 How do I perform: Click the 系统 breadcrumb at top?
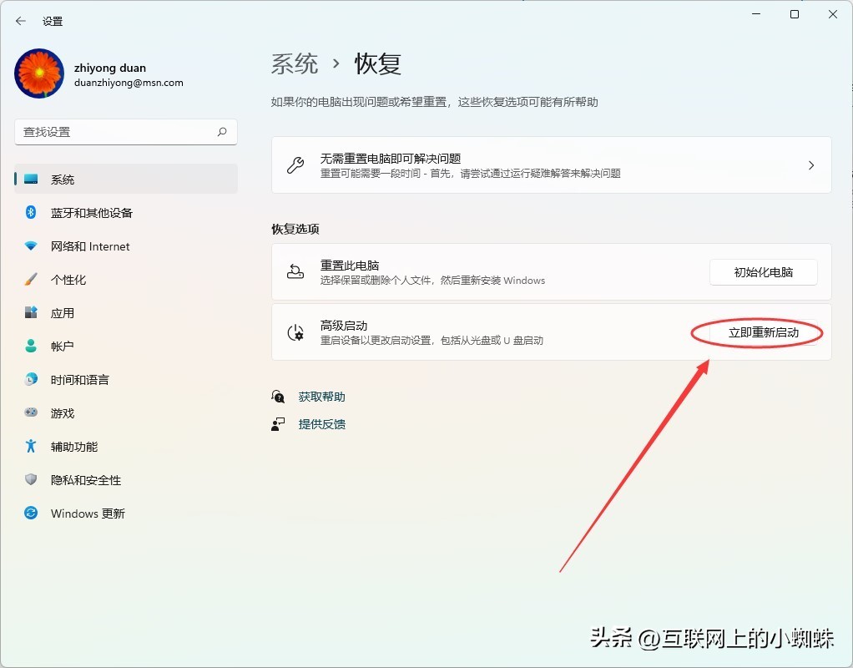(x=294, y=63)
